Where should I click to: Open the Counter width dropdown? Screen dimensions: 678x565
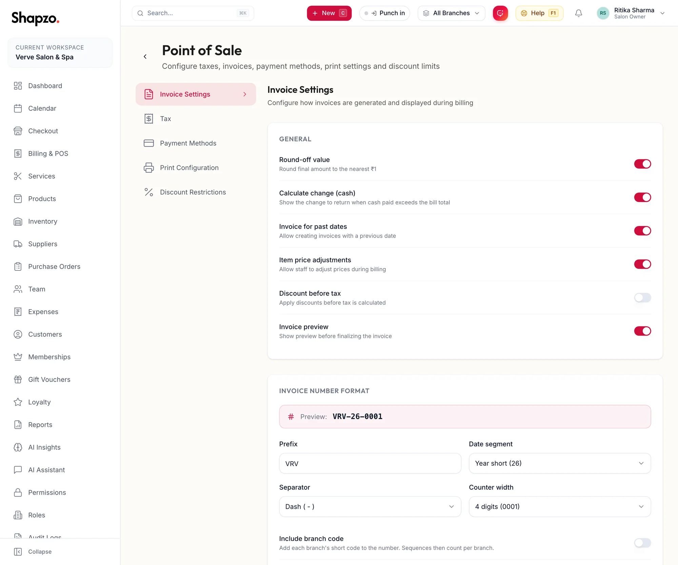[x=560, y=507]
